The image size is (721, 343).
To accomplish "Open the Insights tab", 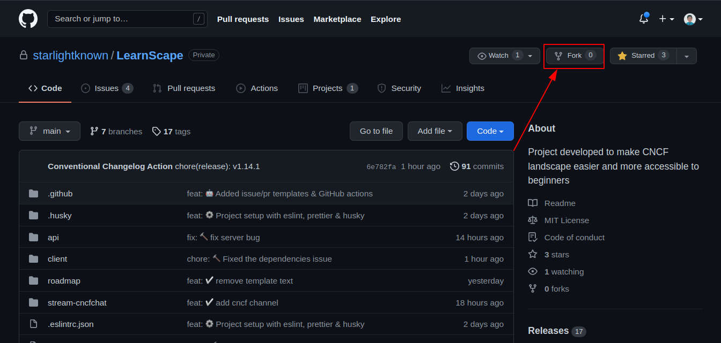I will click(x=462, y=88).
